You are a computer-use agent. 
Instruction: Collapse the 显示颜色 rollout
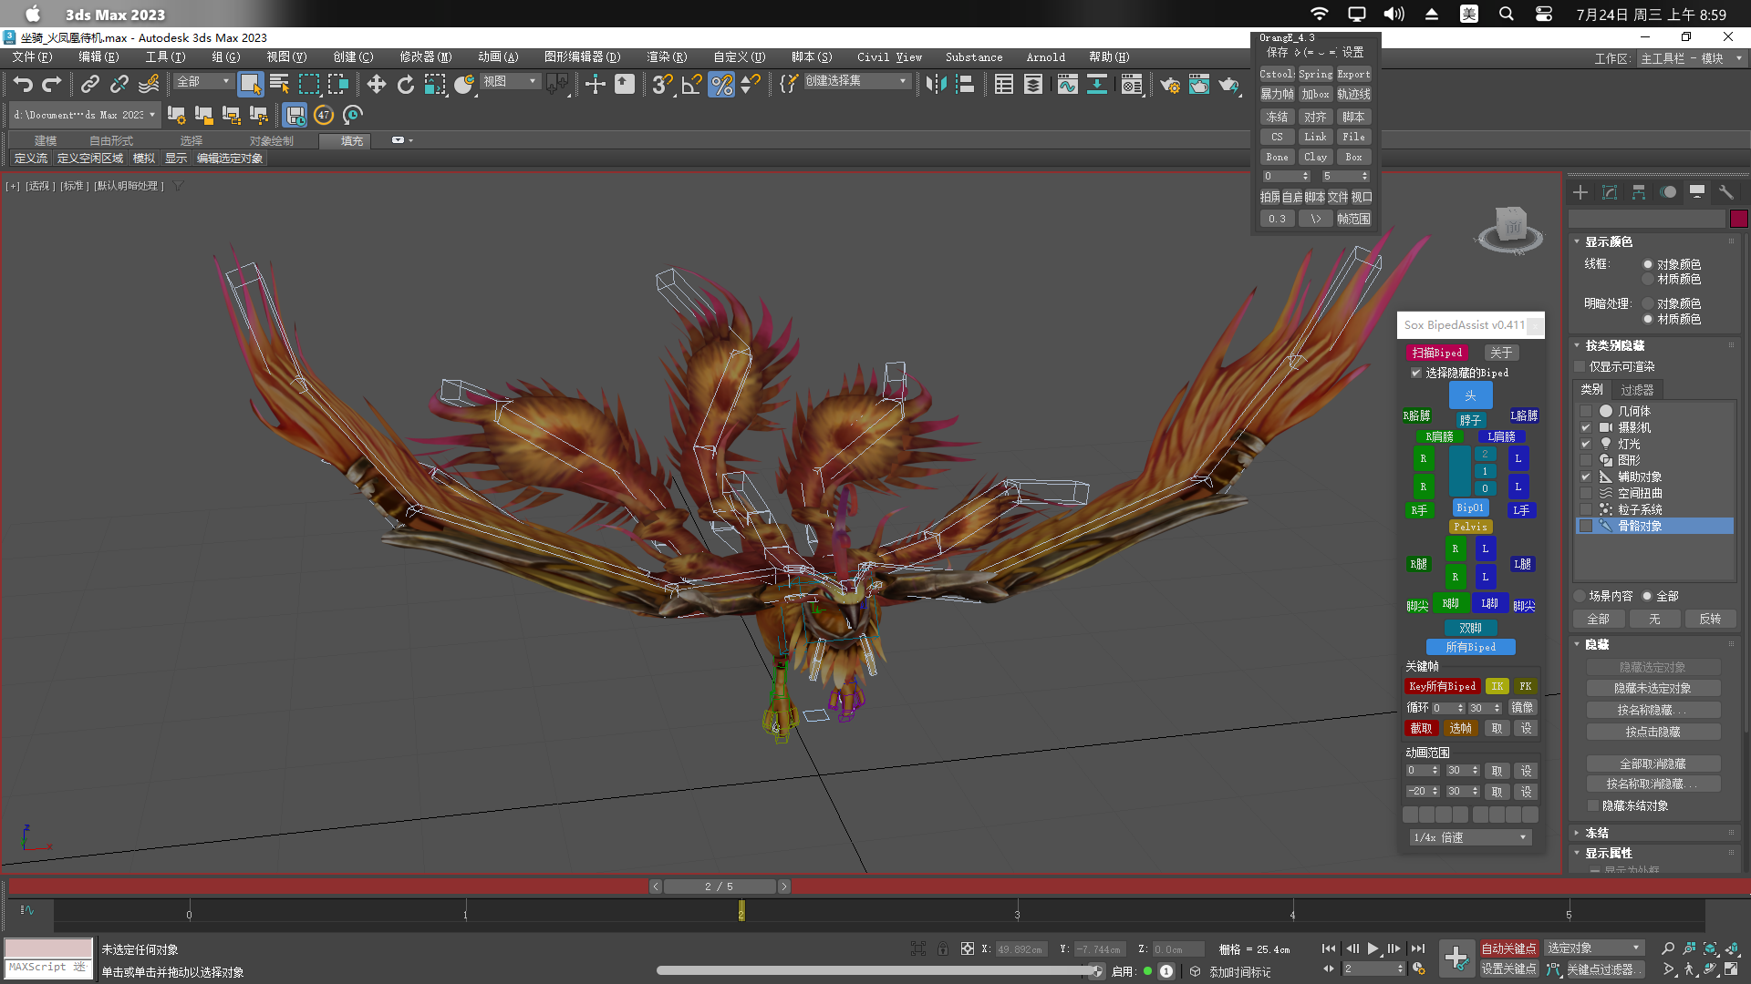point(1608,241)
